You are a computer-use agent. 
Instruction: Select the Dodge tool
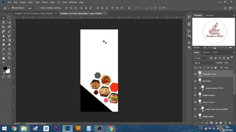pos(9,45)
